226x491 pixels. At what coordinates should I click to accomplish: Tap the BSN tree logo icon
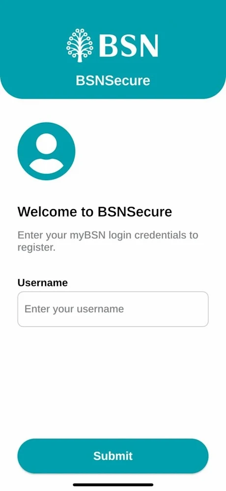click(79, 45)
